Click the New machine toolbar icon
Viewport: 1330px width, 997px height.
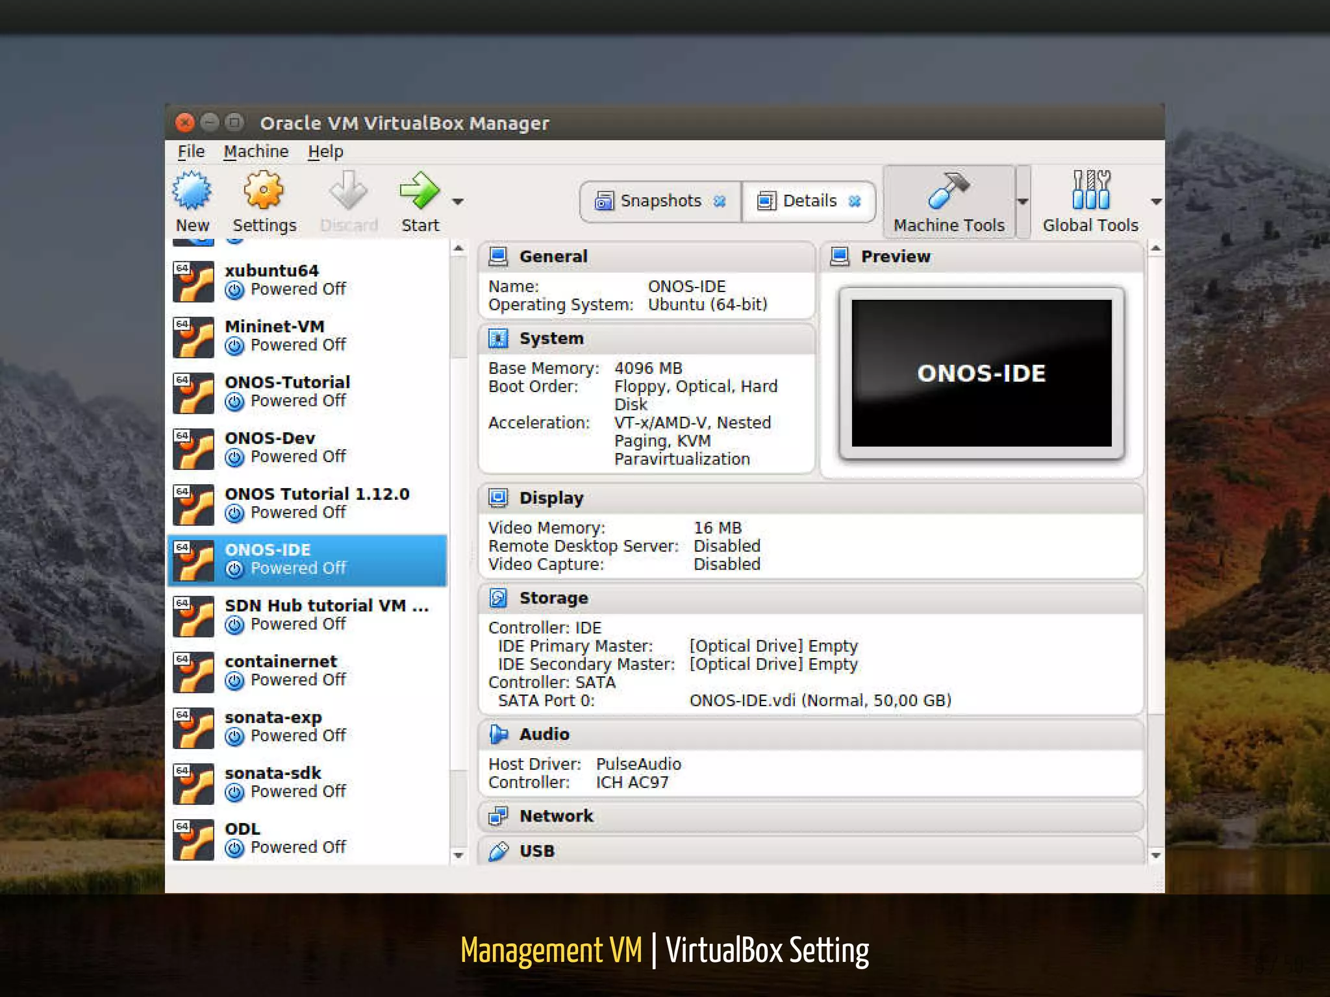192,191
